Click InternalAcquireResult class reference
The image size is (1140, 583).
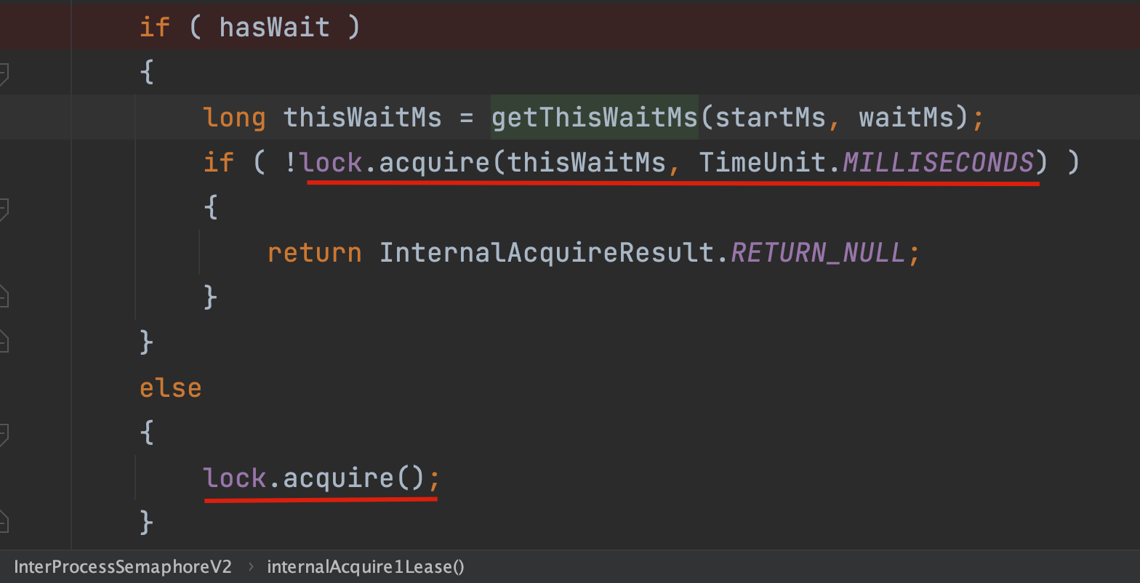tap(547, 252)
